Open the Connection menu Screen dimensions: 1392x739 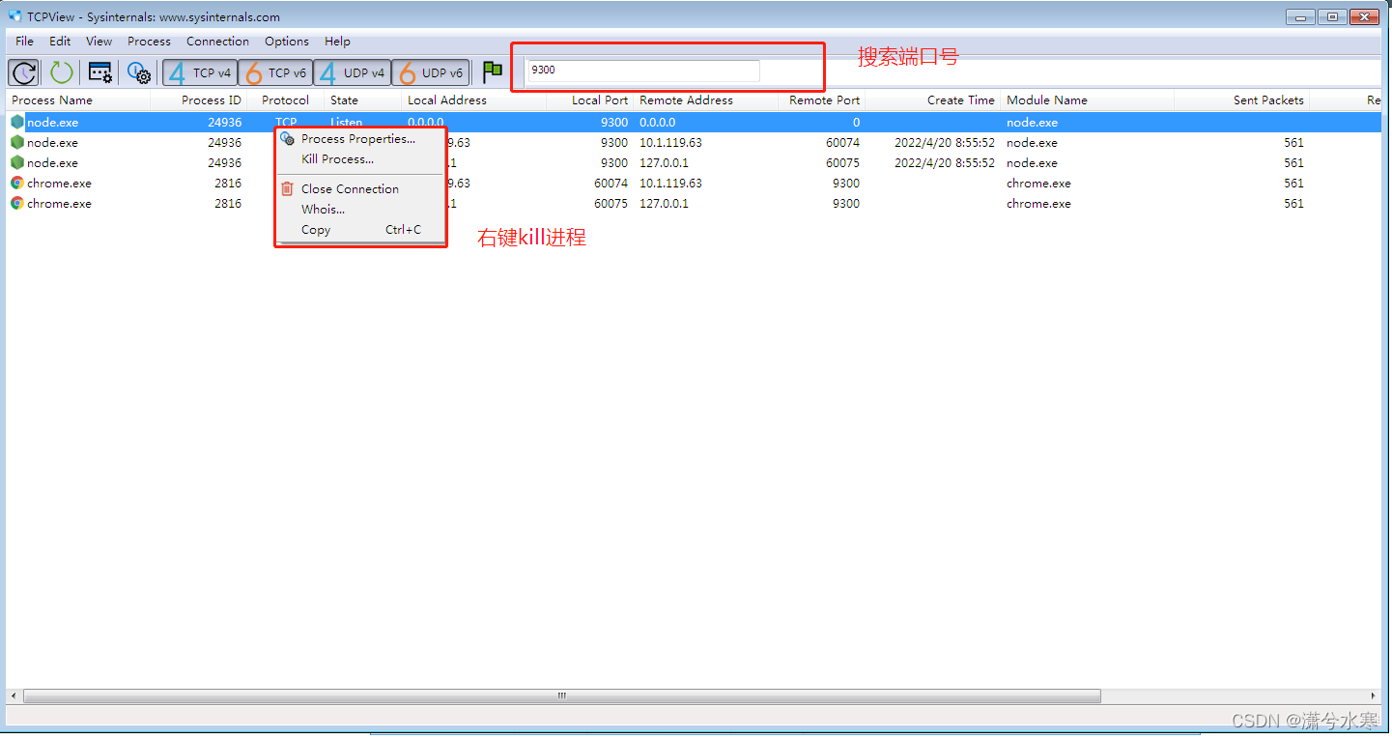tap(217, 42)
